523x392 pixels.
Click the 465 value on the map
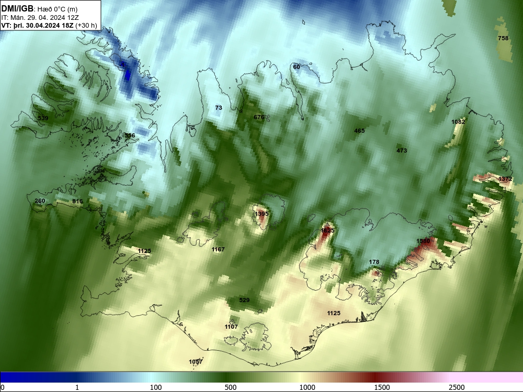pos(359,131)
